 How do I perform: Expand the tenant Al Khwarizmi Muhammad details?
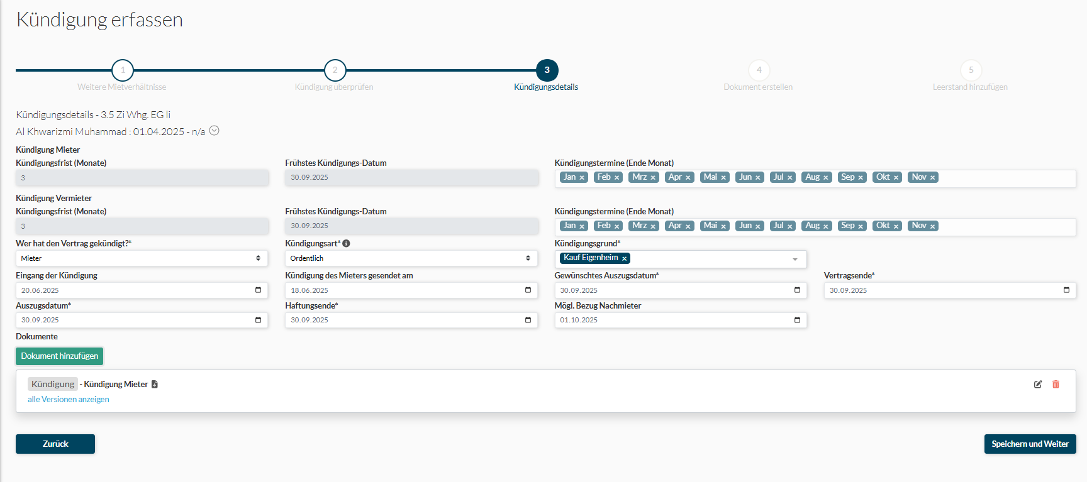[x=214, y=131]
